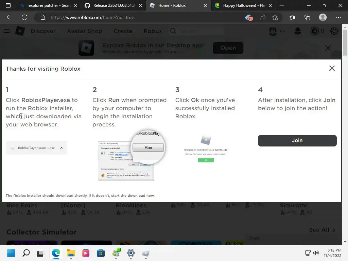
Task: Open the shopping coupons icon with 16 badge
Action: (x=249, y=18)
